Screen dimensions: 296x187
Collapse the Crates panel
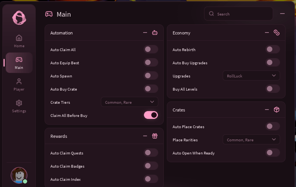[x=267, y=110]
